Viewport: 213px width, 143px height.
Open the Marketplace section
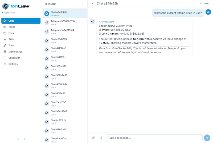click(x=21, y=52)
